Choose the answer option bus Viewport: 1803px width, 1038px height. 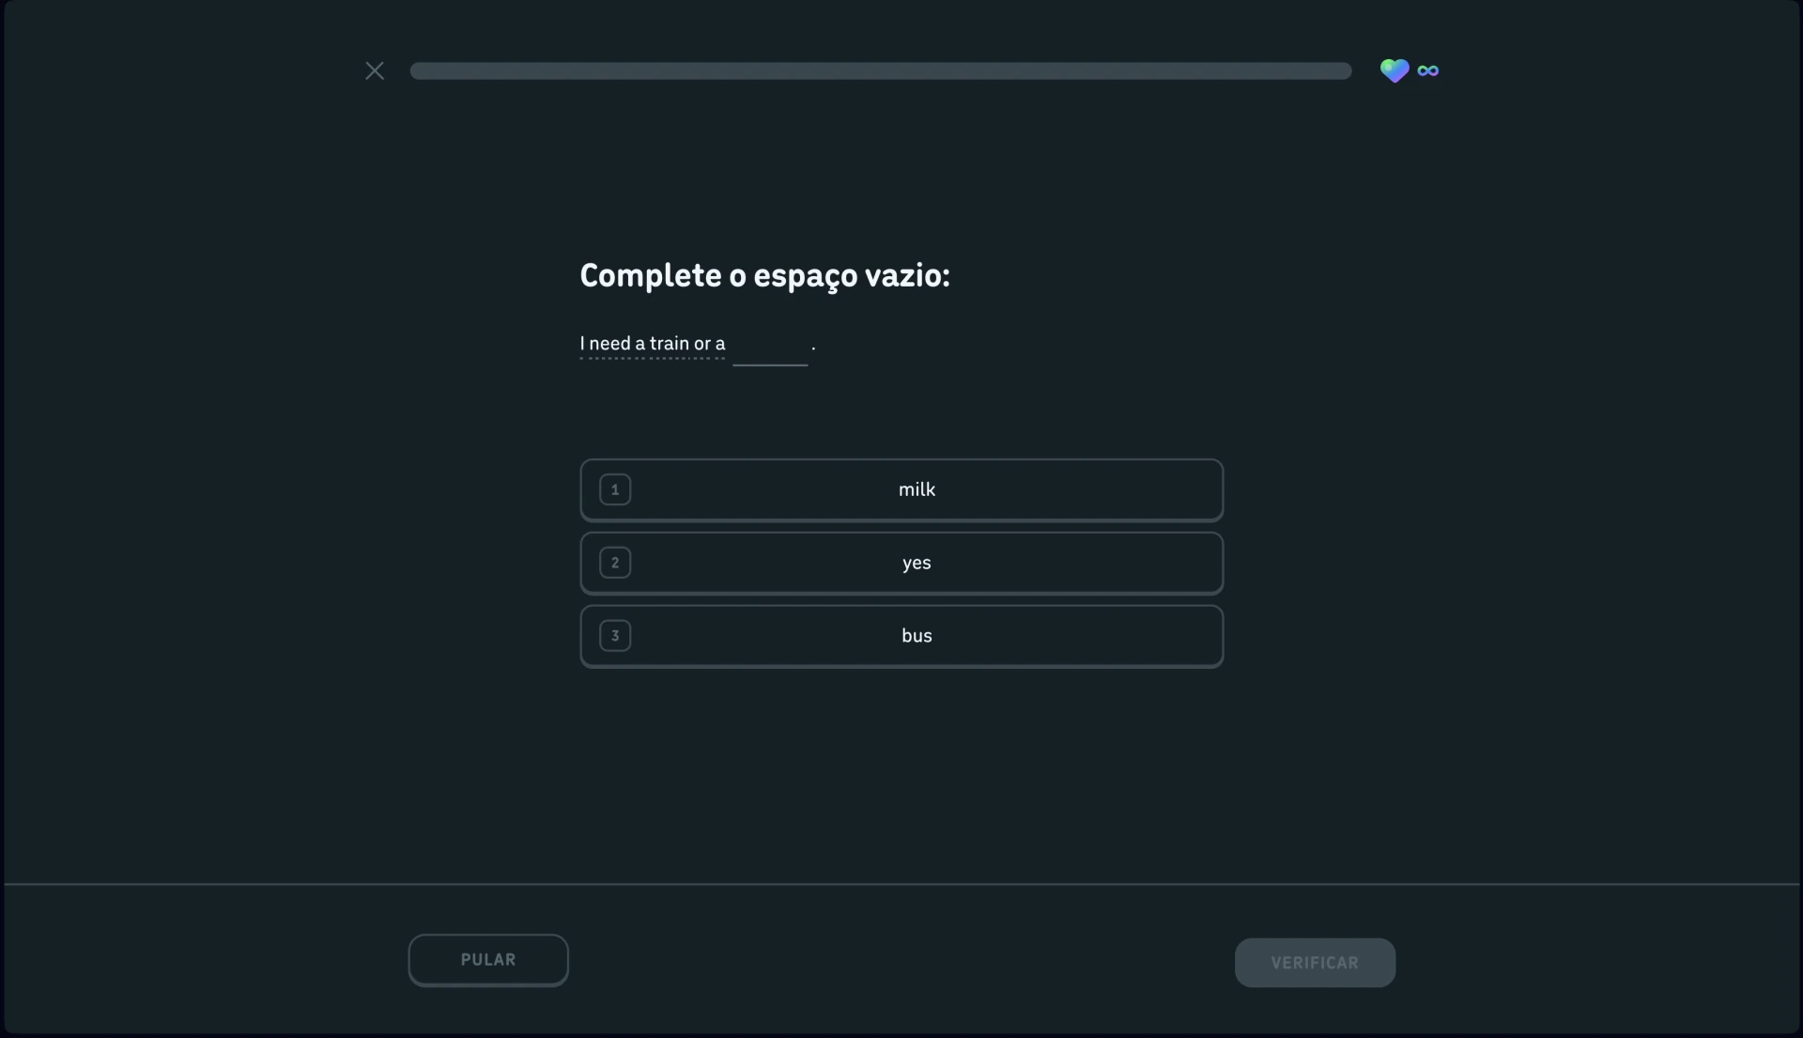coord(901,636)
